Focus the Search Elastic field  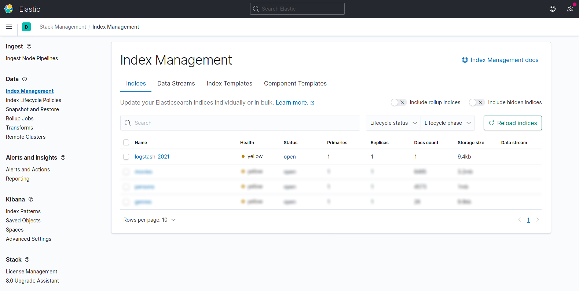coord(297,9)
